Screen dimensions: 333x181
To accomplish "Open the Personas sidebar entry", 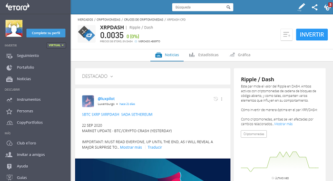I will click(25, 111).
